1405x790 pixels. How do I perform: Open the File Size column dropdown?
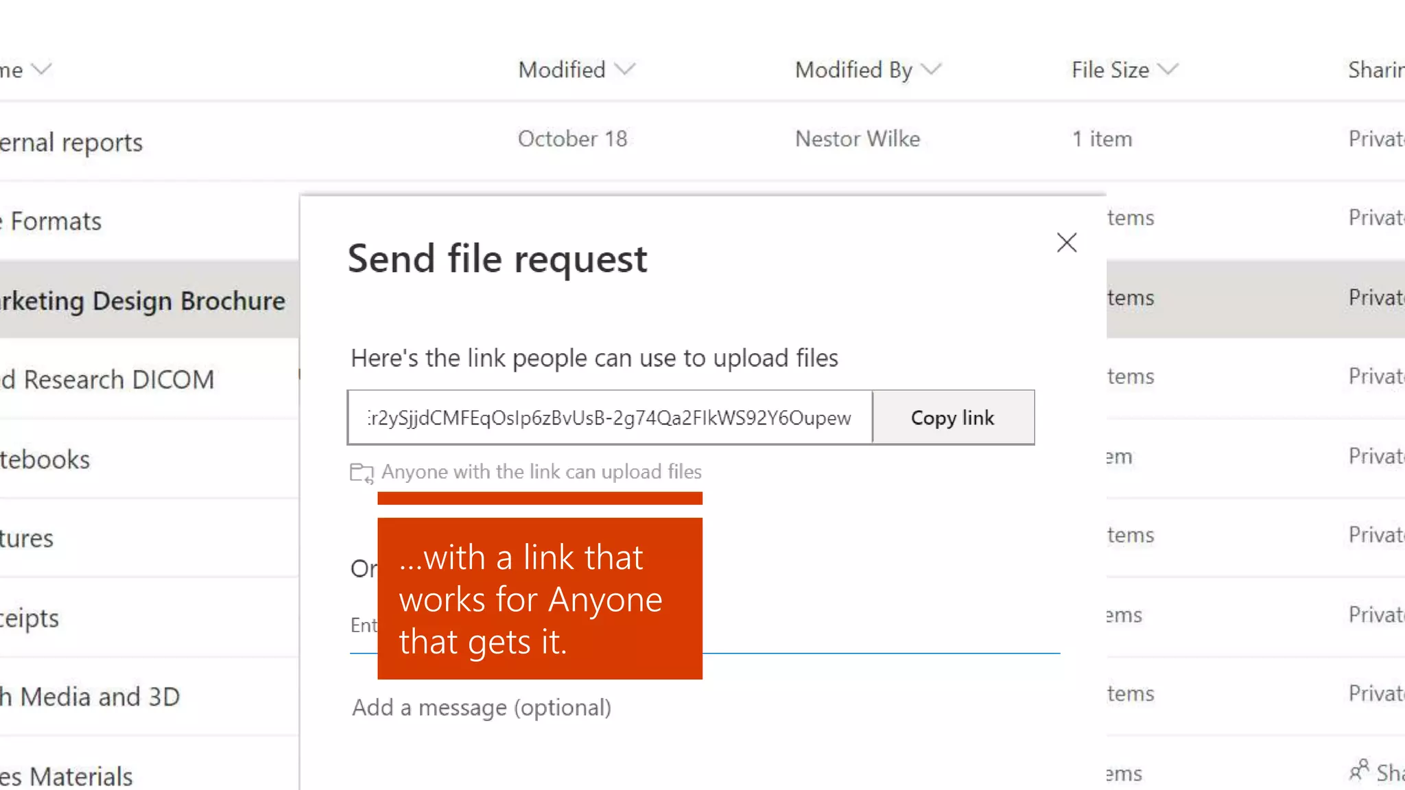[x=1168, y=69]
